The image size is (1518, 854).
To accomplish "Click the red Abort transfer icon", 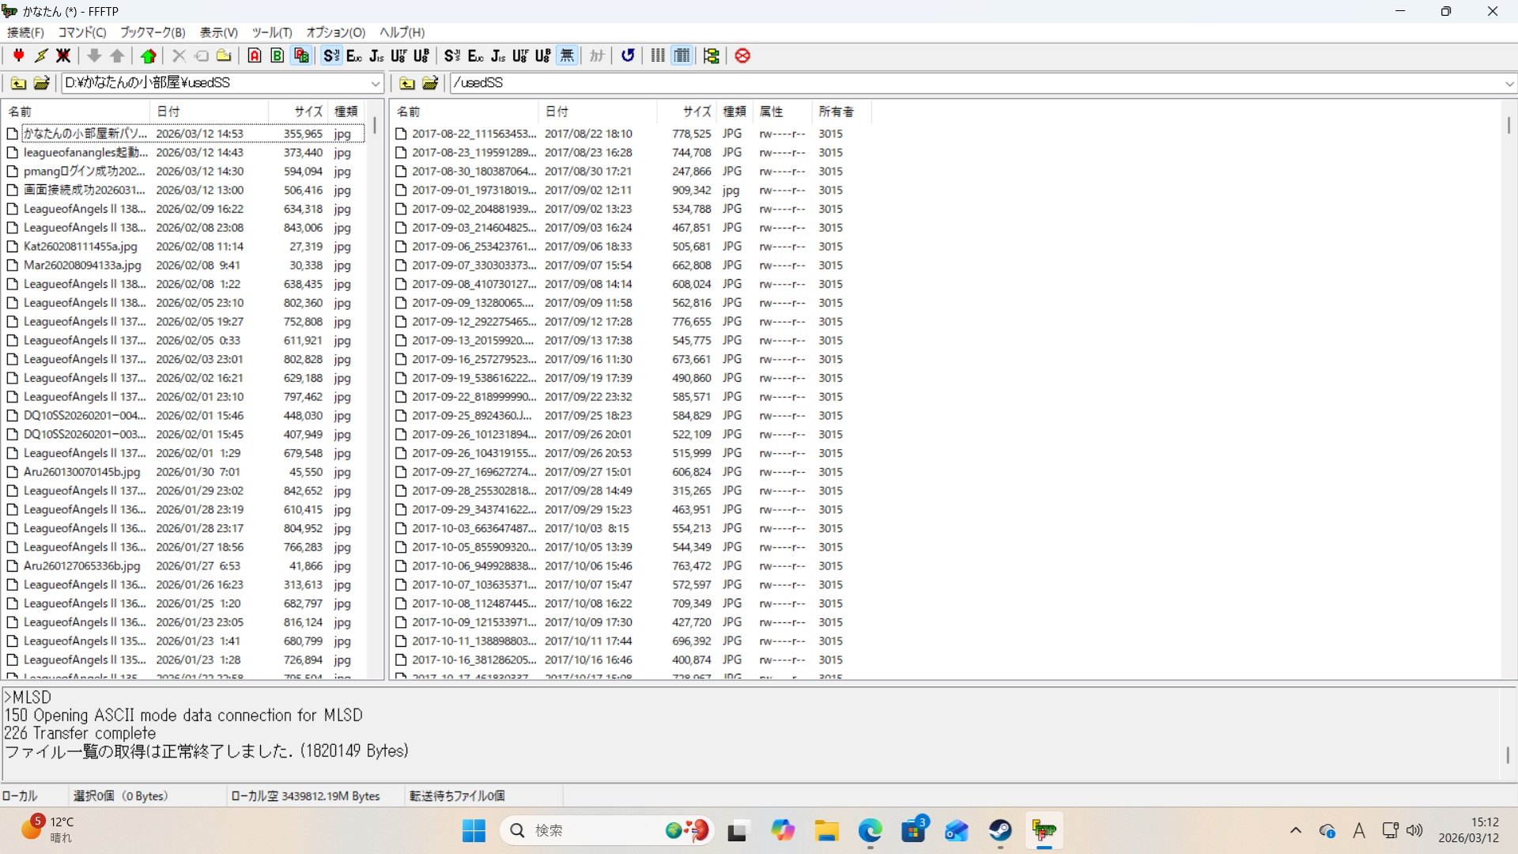I will click(x=742, y=55).
